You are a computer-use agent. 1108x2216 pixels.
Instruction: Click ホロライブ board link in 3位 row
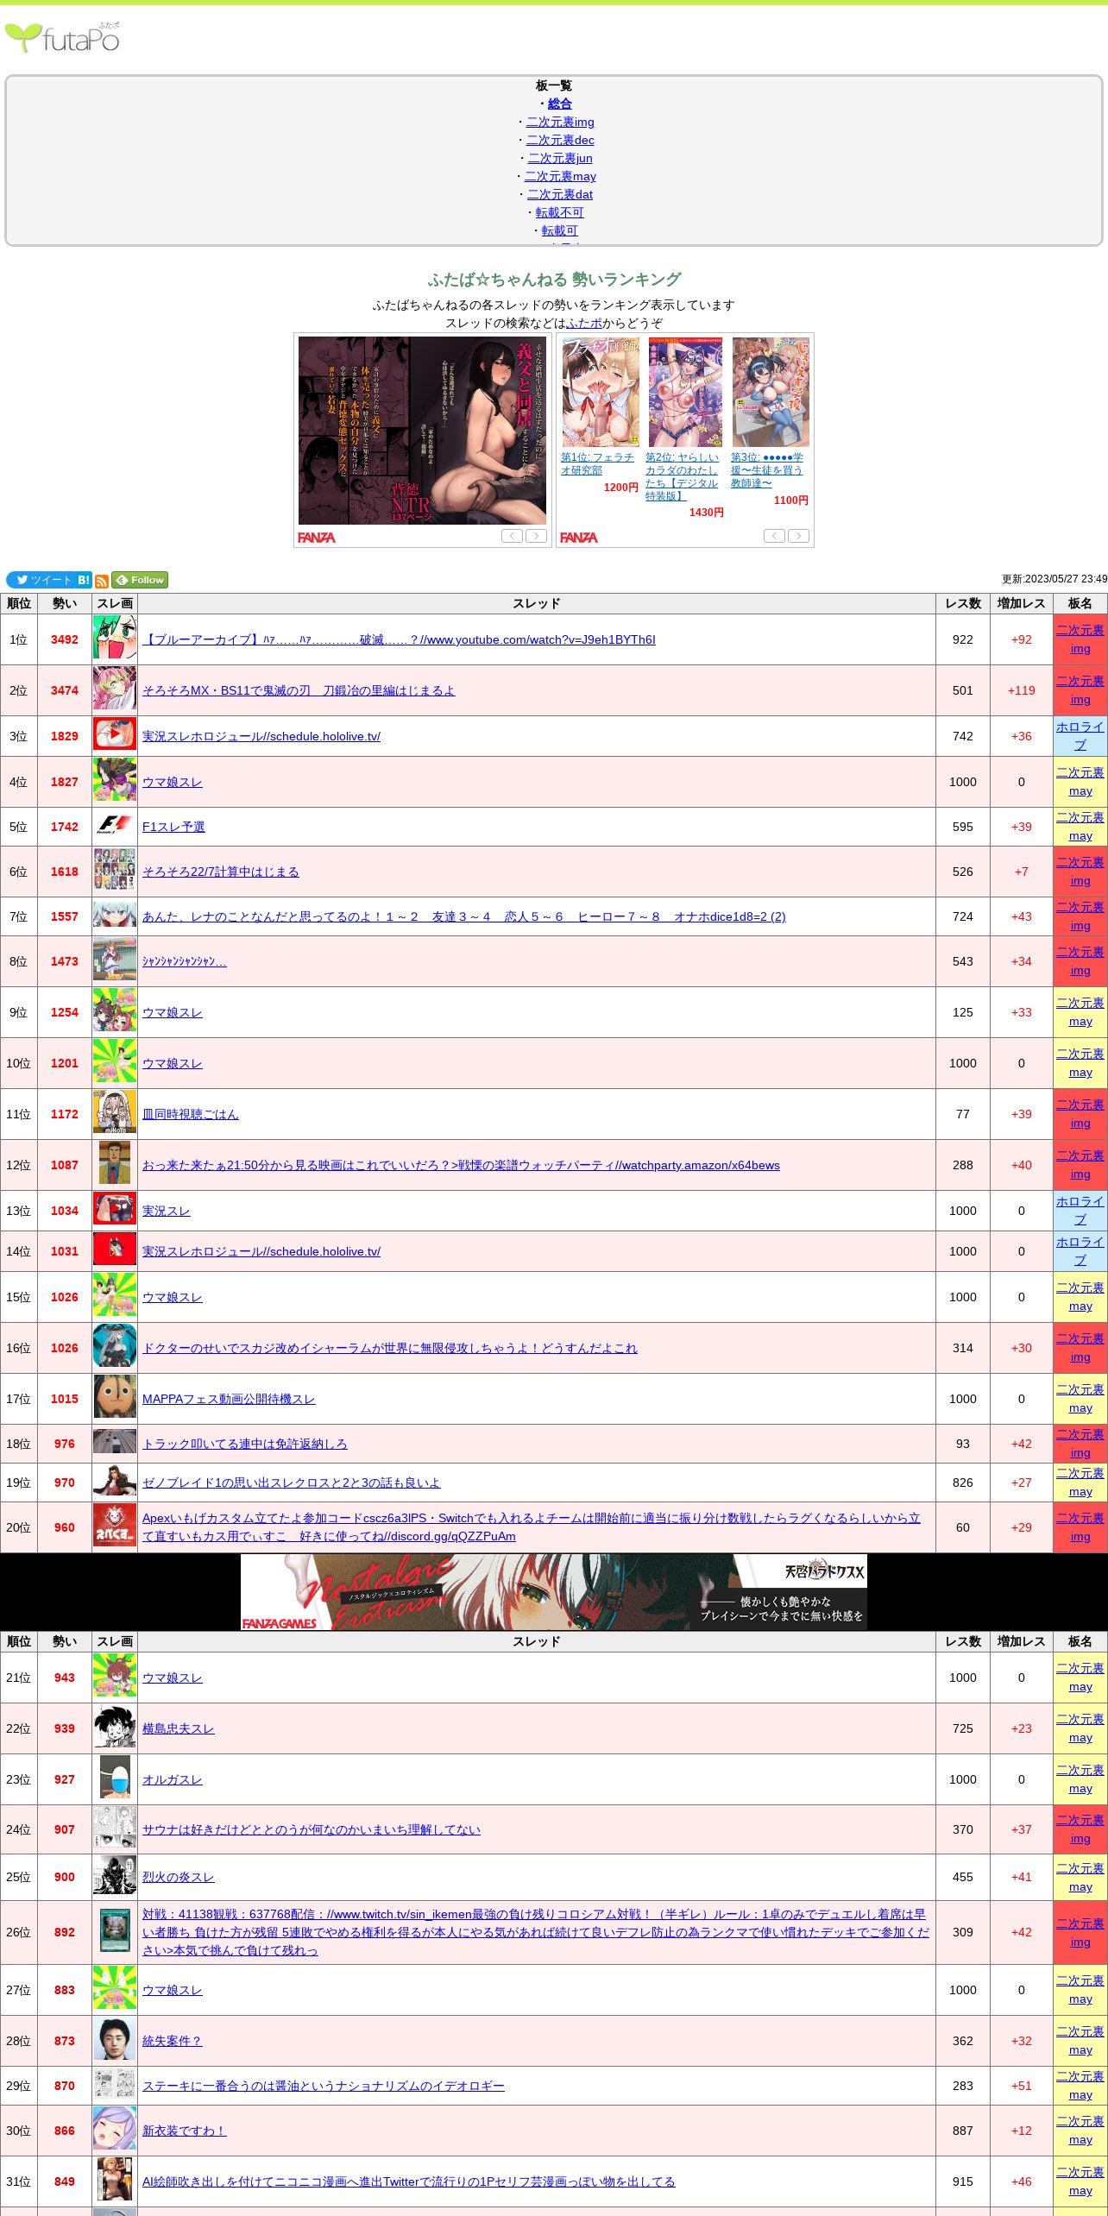[1080, 736]
